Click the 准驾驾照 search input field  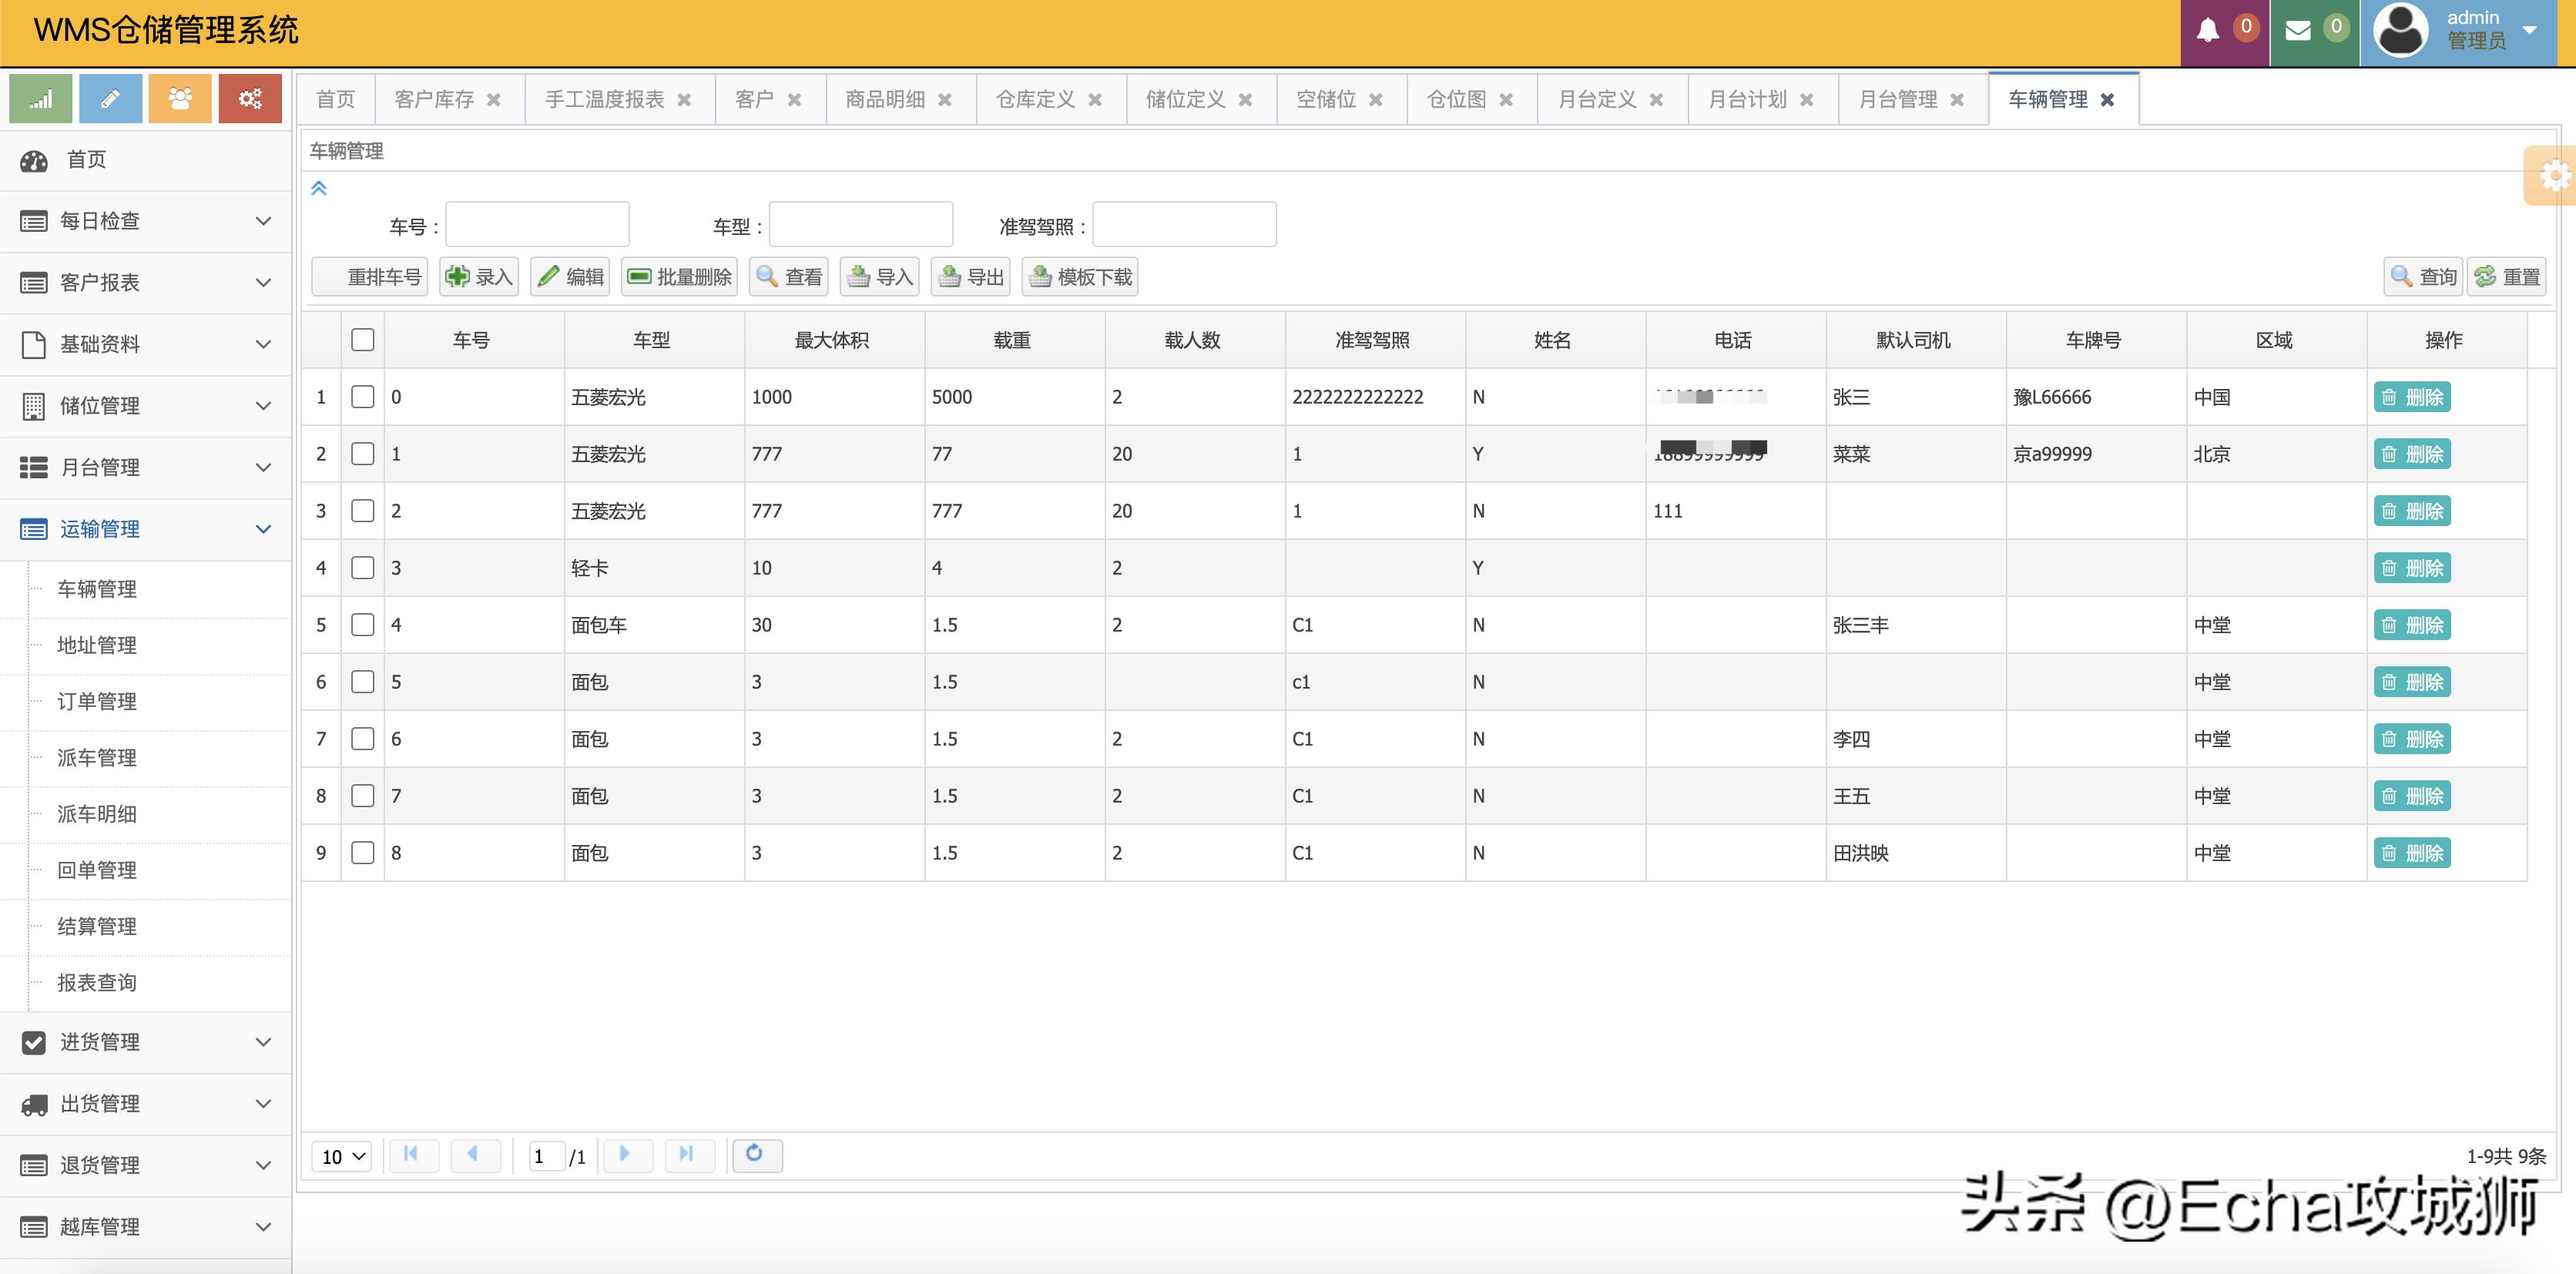click(x=1184, y=225)
